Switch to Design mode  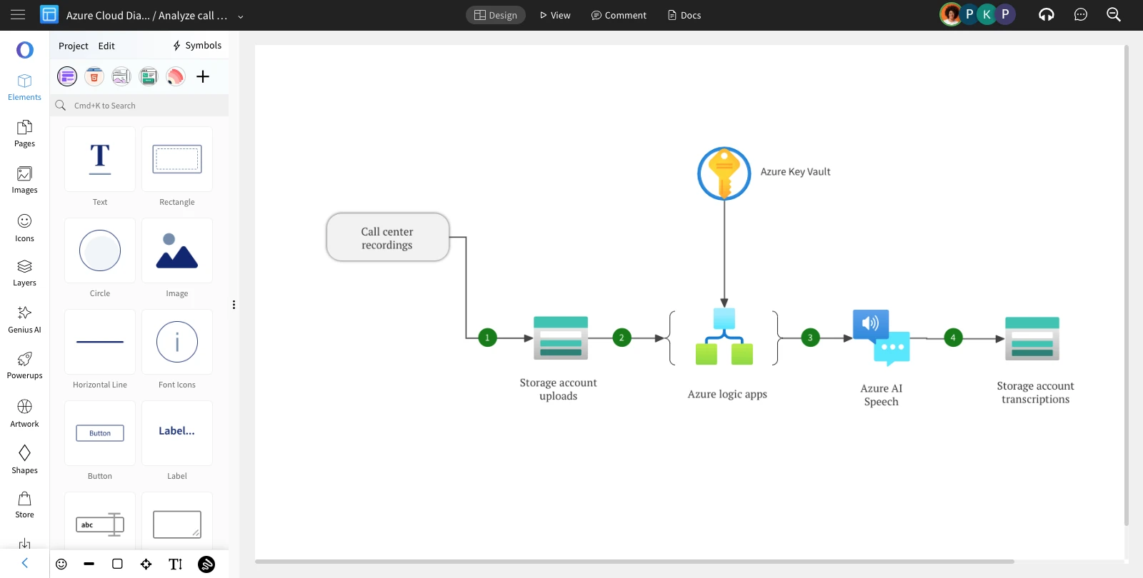[x=496, y=15]
